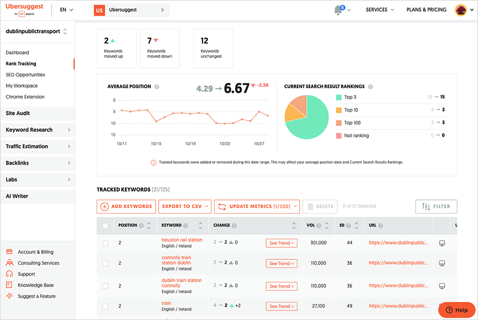Expand See Trend for heuston rail station
The height and width of the screenshot is (320, 478).
coord(281,243)
